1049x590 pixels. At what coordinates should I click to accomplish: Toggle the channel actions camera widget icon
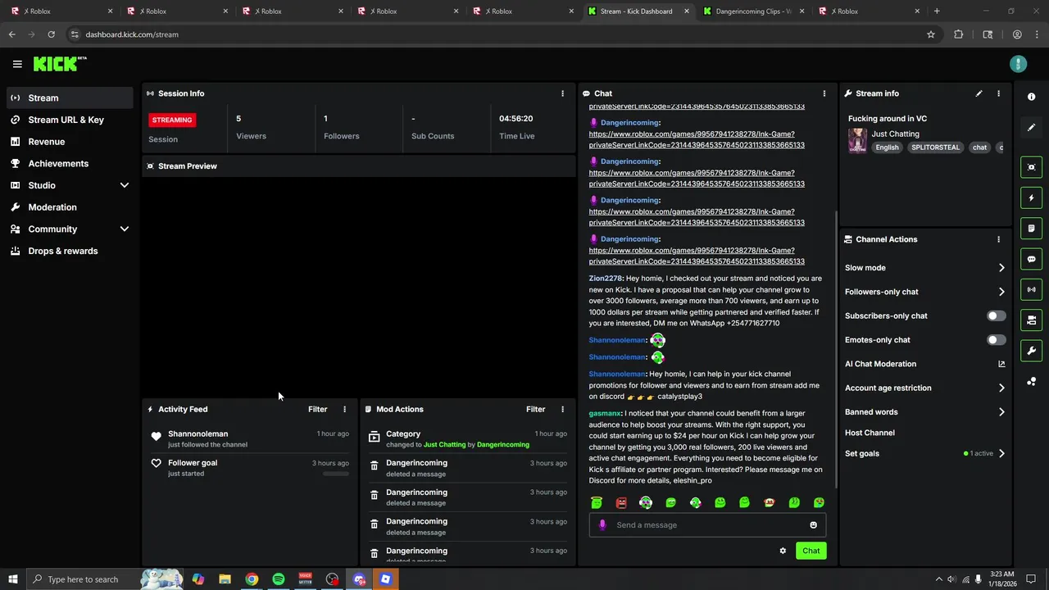pyautogui.click(x=1031, y=320)
